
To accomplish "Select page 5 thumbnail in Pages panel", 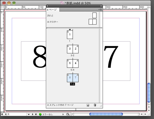I will pos(70,63).
